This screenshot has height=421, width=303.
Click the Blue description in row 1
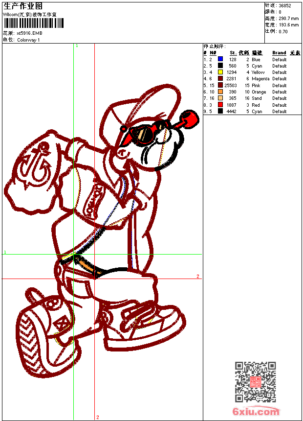256,60
